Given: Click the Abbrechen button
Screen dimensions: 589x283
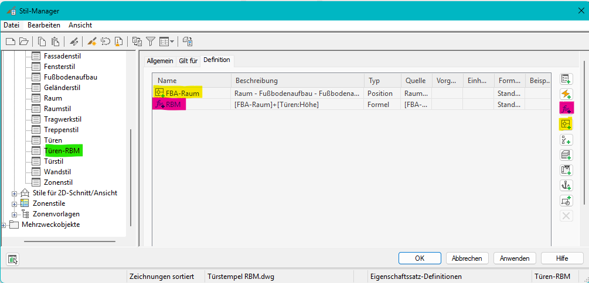Looking at the screenshot, I should [x=467, y=258].
